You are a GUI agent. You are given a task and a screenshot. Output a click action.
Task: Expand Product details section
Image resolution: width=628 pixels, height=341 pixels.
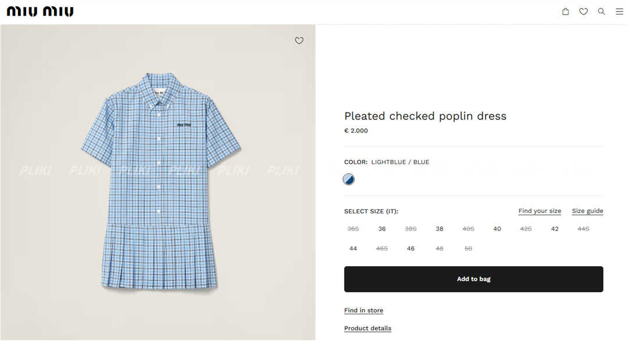367,328
